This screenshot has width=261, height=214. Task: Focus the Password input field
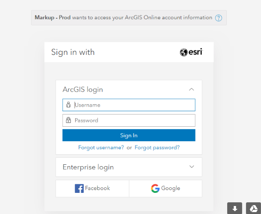click(x=129, y=120)
